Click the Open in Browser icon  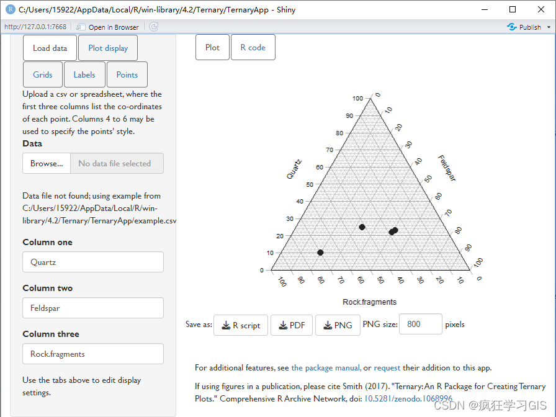coord(81,27)
